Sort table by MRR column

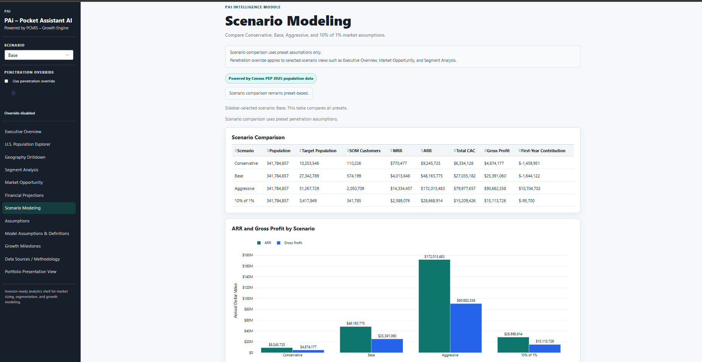coord(396,151)
